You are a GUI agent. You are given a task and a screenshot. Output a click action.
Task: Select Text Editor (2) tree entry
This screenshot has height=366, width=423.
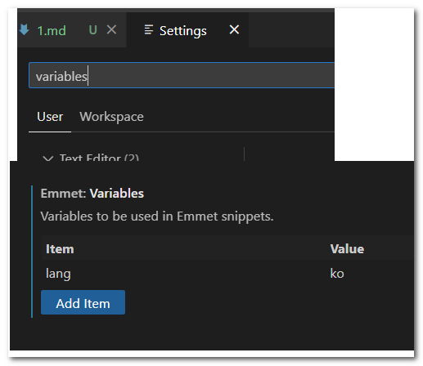click(x=99, y=158)
